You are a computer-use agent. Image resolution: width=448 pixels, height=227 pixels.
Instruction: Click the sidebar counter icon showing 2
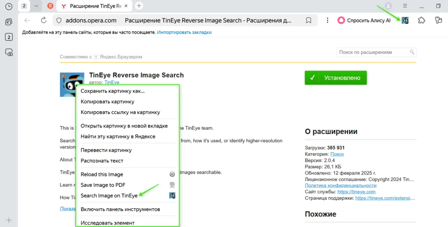coord(9,37)
